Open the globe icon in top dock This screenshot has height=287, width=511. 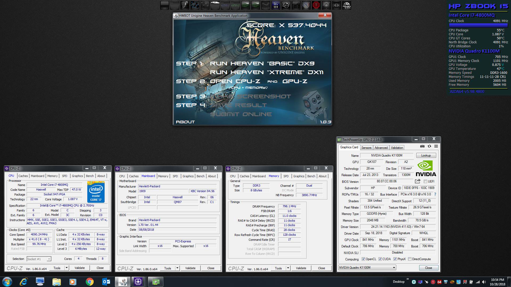pos(286,5)
